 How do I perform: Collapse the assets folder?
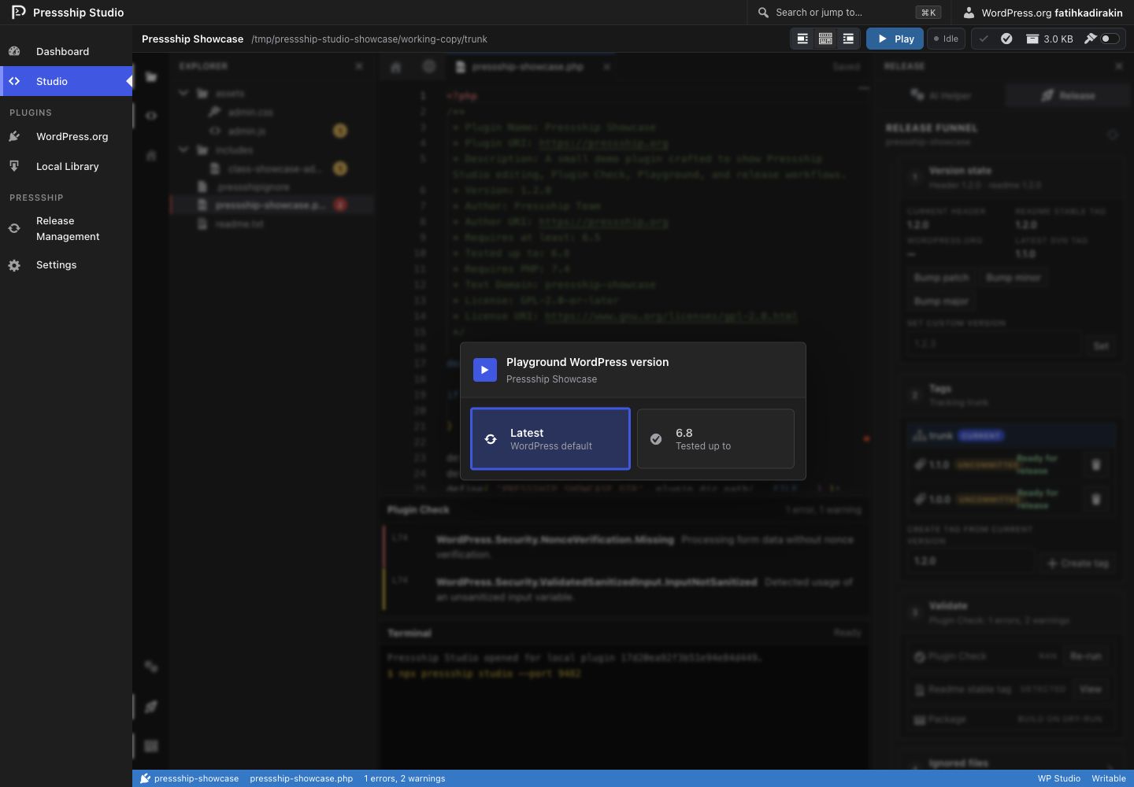183,93
